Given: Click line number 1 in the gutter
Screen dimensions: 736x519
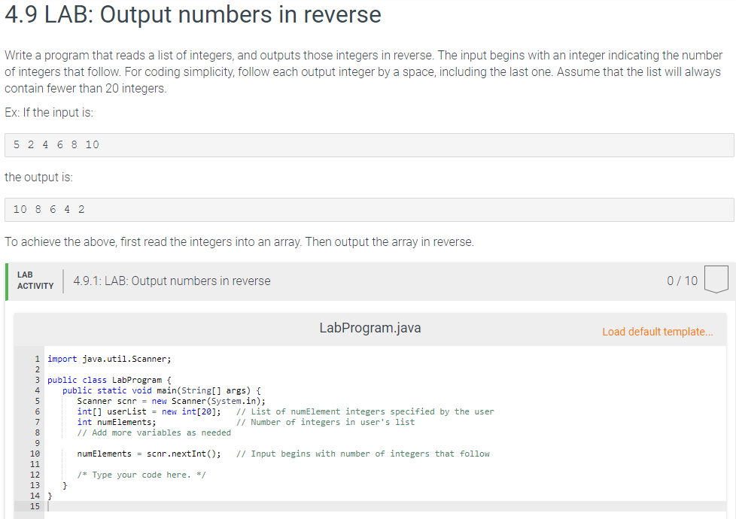Looking at the screenshot, I should click(x=37, y=359).
